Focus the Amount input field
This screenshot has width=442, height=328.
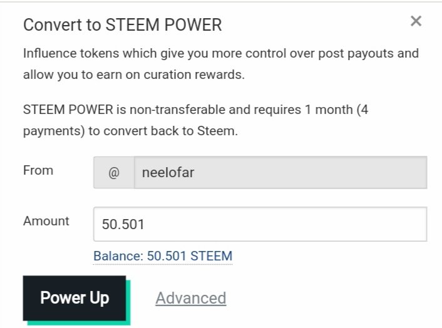click(x=260, y=224)
